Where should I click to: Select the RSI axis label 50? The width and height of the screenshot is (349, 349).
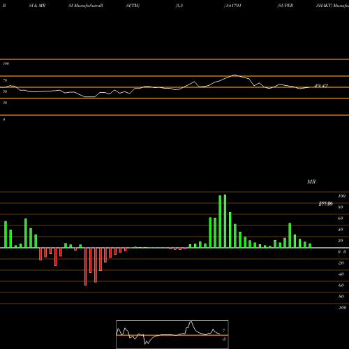5,91
